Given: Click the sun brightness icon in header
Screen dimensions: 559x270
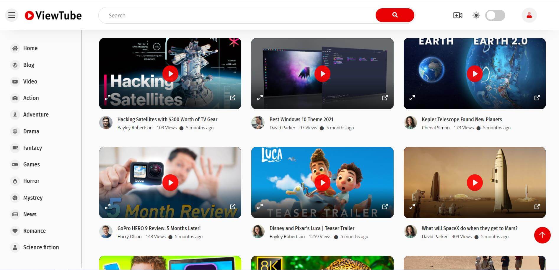Looking at the screenshot, I should tap(476, 15).
